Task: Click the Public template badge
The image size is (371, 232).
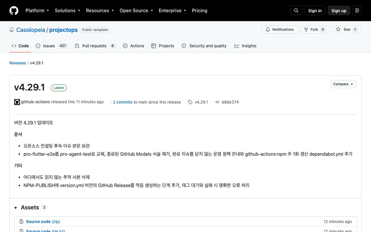Action: (95, 30)
